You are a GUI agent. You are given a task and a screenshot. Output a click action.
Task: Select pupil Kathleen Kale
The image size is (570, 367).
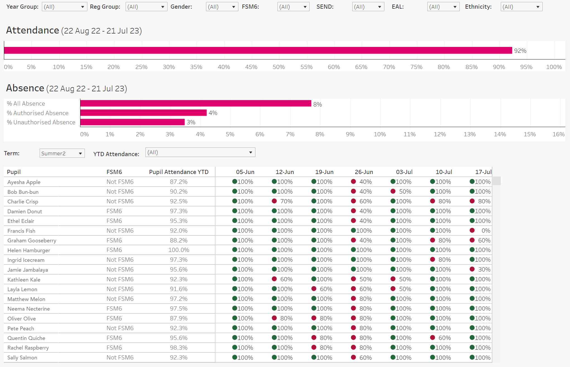(24, 280)
